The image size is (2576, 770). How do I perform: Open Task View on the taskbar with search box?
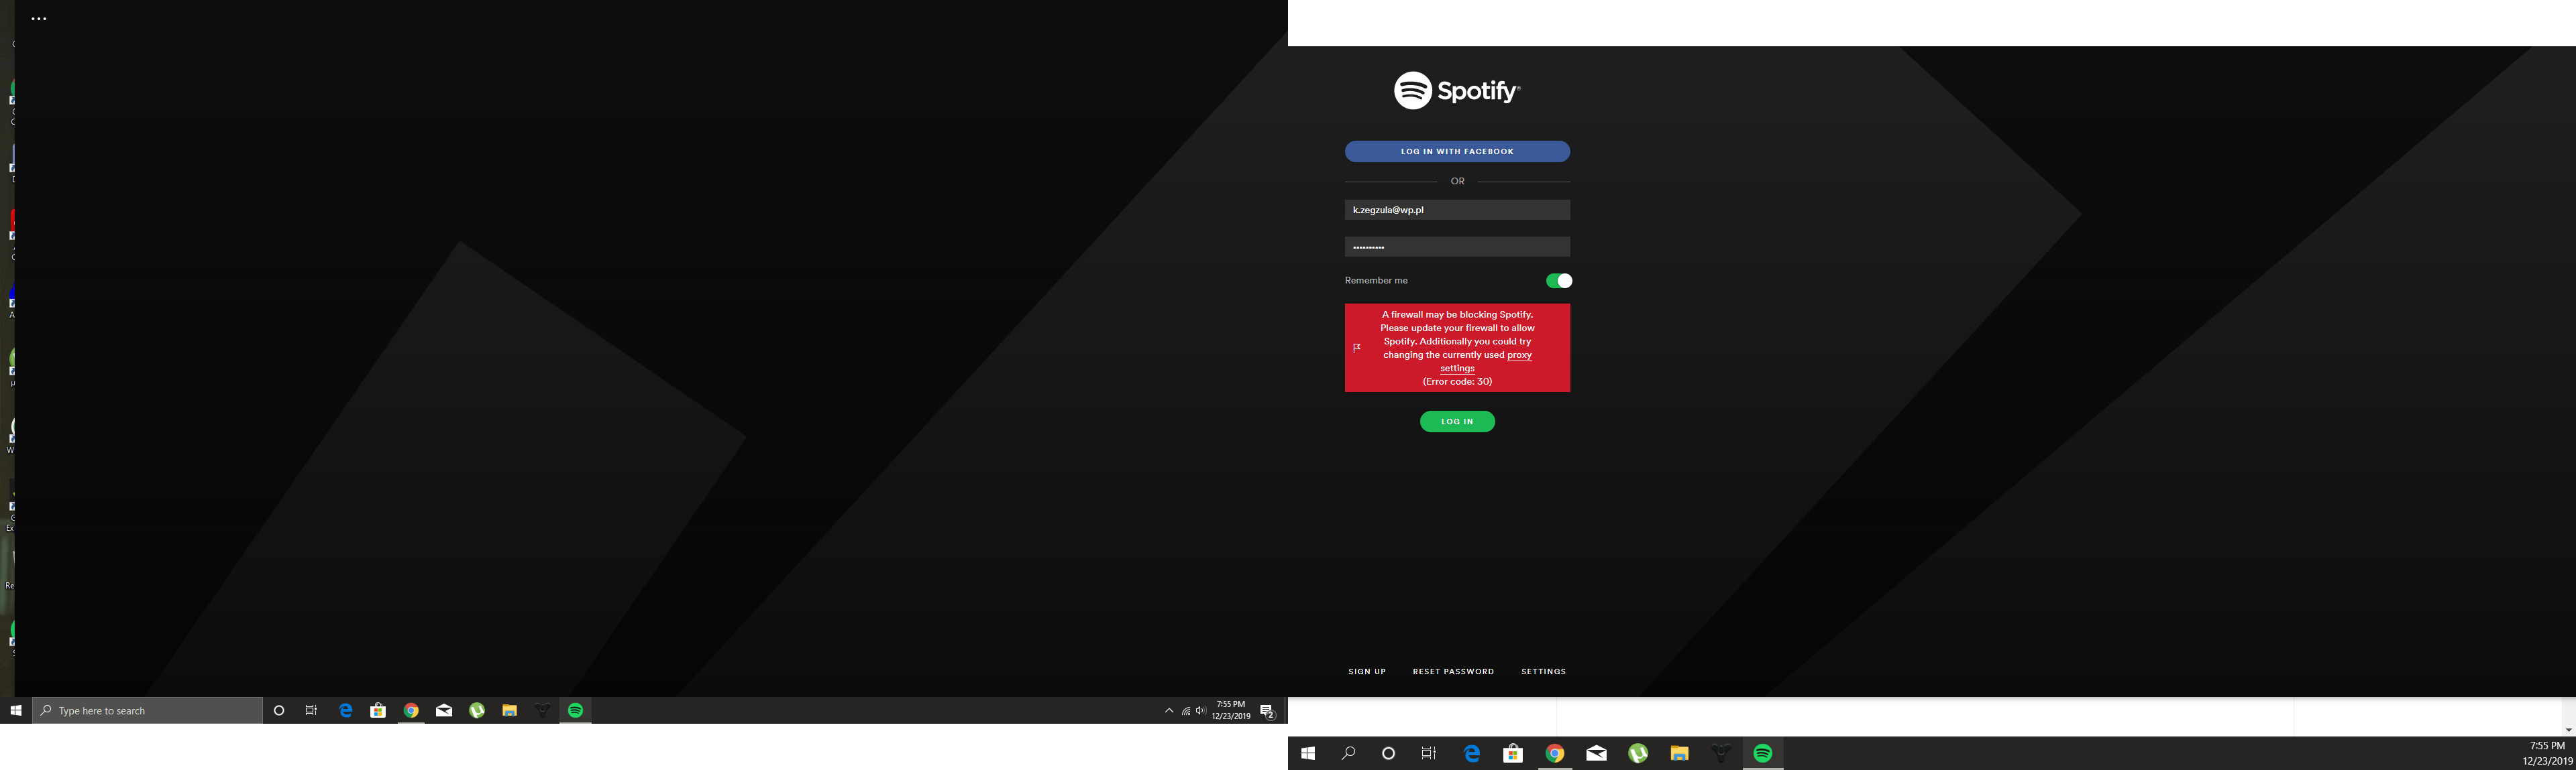click(312, 711)
